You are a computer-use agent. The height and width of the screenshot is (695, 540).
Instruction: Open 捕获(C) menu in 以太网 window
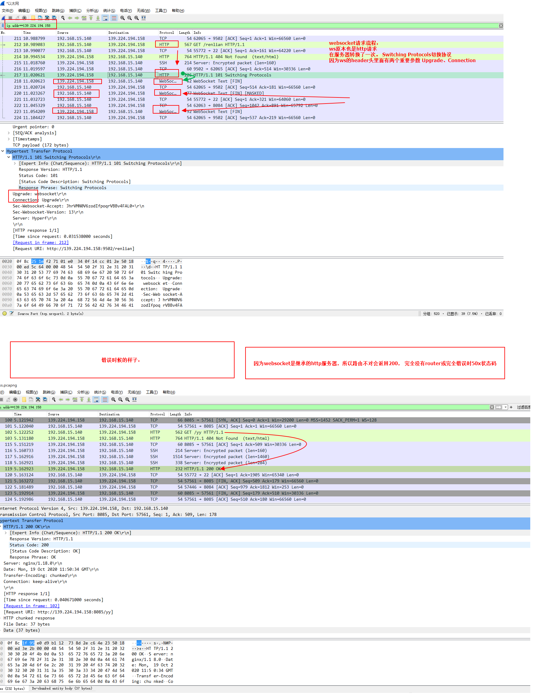tap(75, 10)
